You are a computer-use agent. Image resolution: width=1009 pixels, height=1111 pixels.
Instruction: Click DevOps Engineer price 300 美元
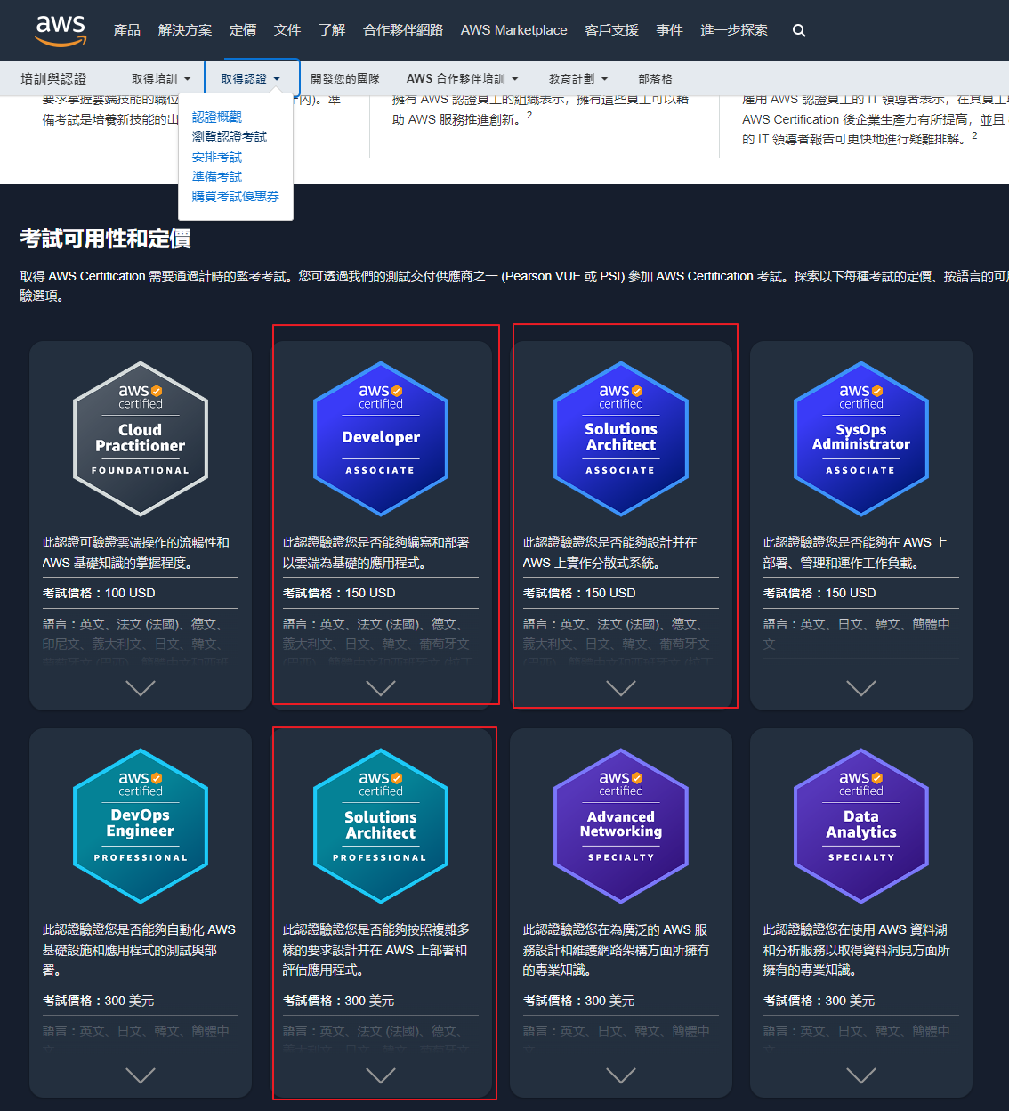[99, 1001]
